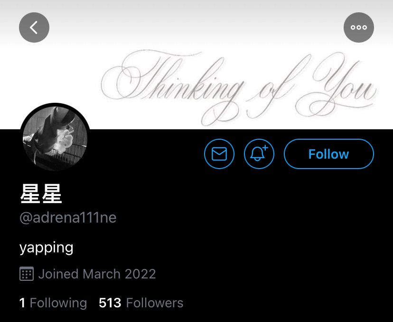Click the following count number 1
The image size is (393, 322).
point(22,303)
